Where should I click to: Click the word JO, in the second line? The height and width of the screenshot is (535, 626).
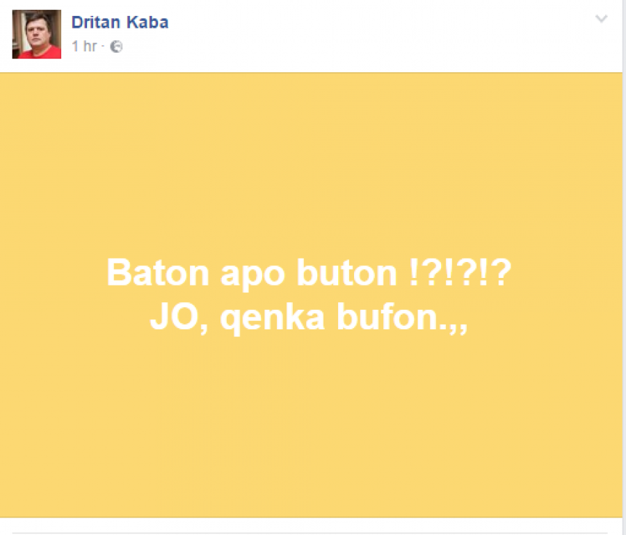(179, 318)
